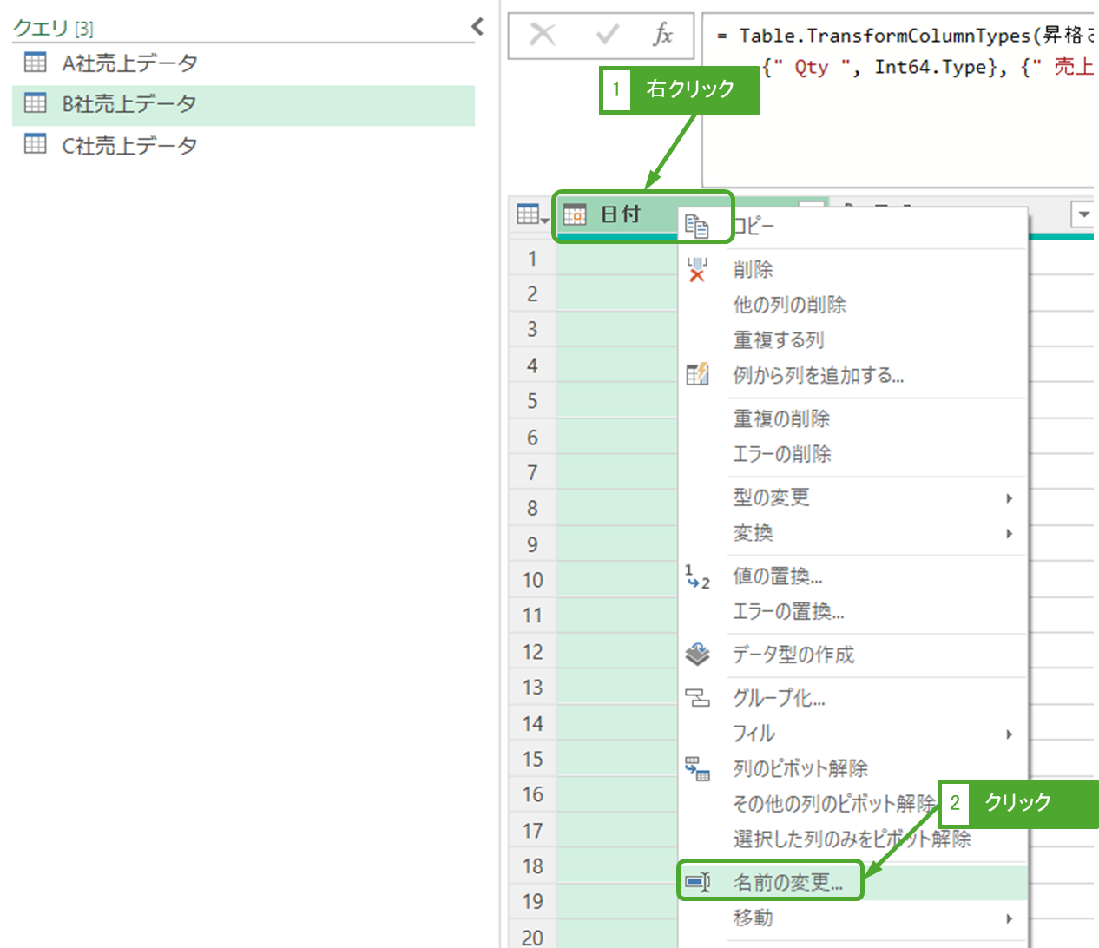Click the 値の置換 replace values icon
Viewport: 1099px width, 948px height.
(697, 576)
